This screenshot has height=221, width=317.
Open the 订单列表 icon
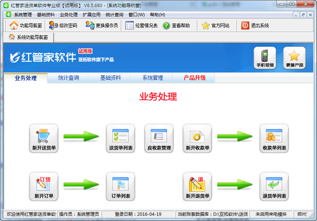click(x=120, y=183)
